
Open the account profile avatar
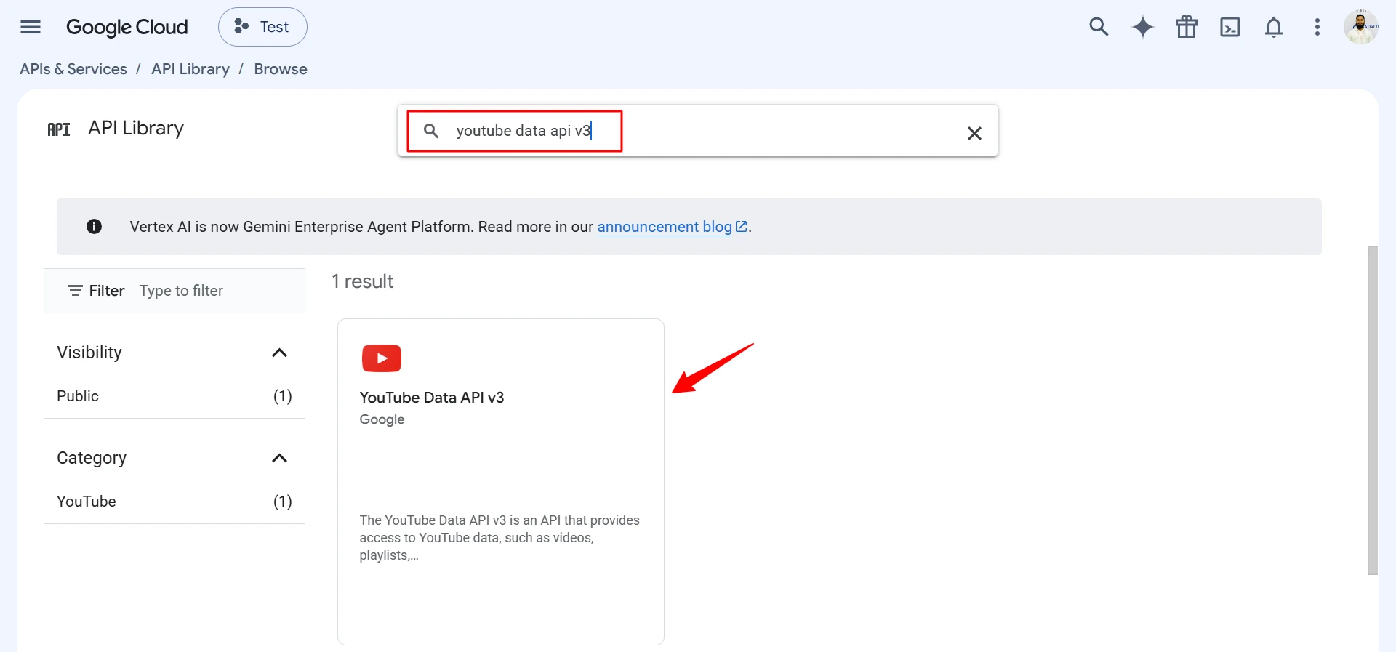(x=1361, y=27)
